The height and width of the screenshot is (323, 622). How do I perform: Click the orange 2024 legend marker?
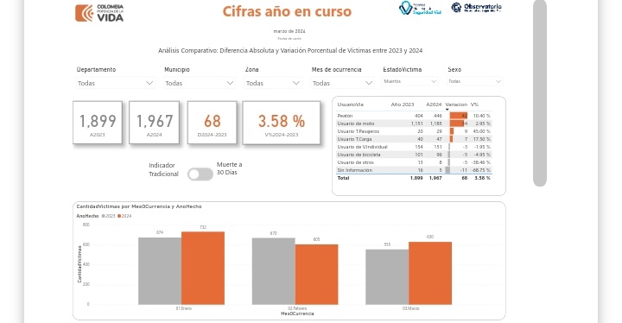tap(119, 216)
